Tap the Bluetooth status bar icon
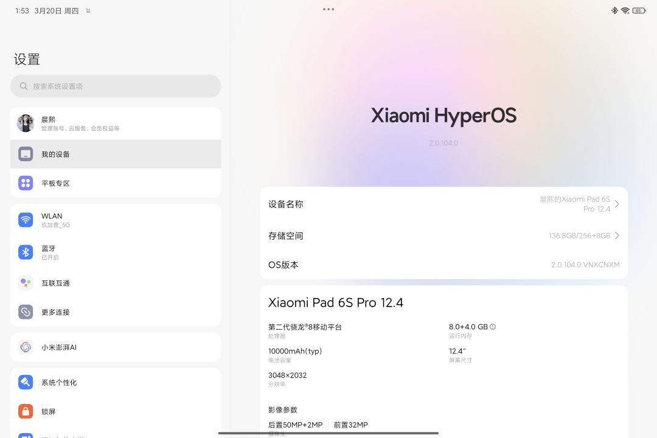This screenshot has height=438, width=657. click(614, 10)
